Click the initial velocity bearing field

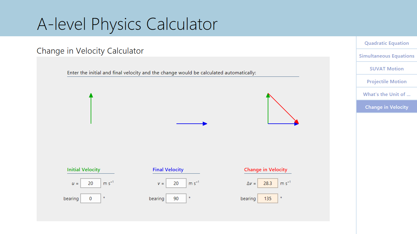point(91,198)
